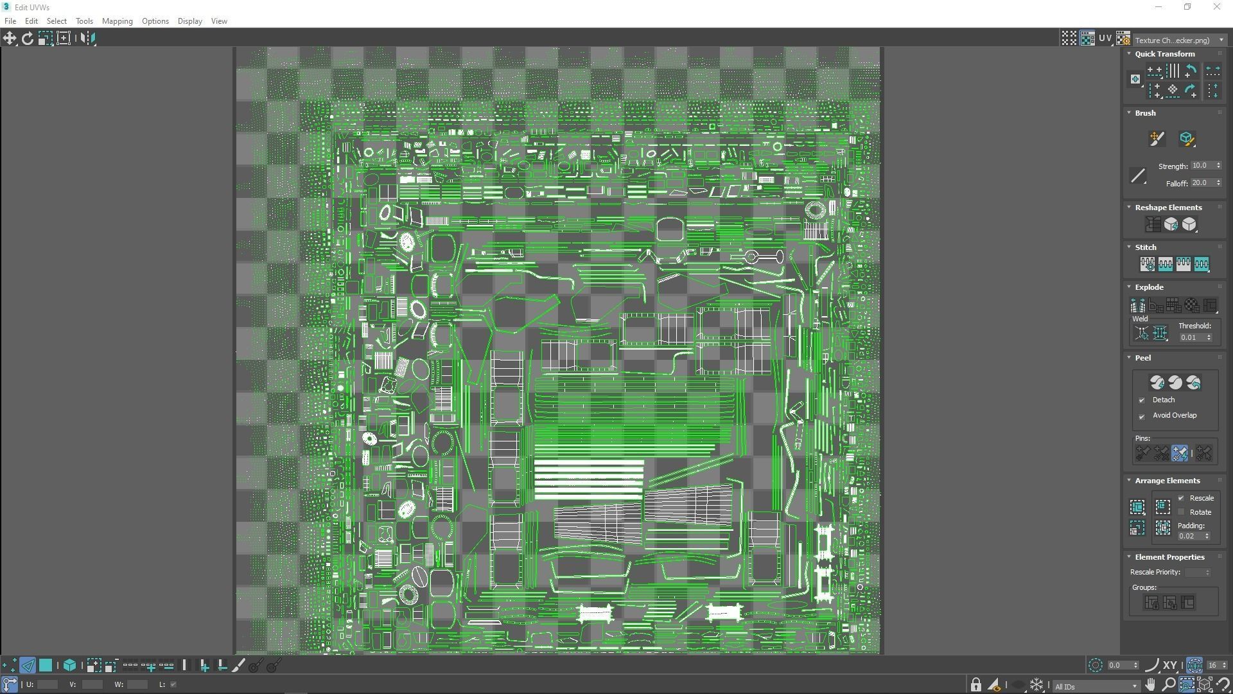Viewport: 1233px width, 694px height.
Task: Activate Polygon sub-object selection mode
Action: [46, 666]
